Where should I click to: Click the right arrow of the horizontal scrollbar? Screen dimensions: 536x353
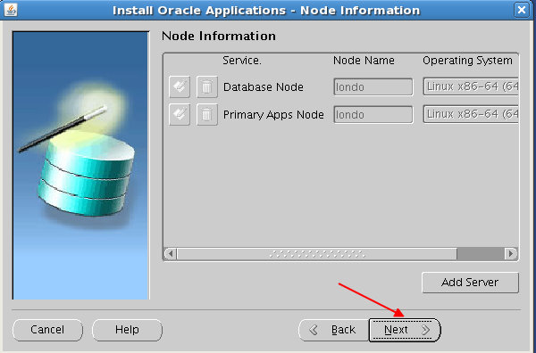coord(511,254)
